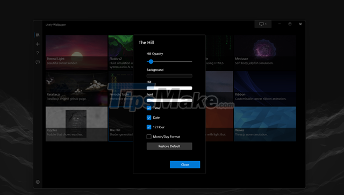The width and height of the screenshot is (344, 195).
Task: Enable the Month/Day Format checkbox
Action: click(x=149, y=136)
